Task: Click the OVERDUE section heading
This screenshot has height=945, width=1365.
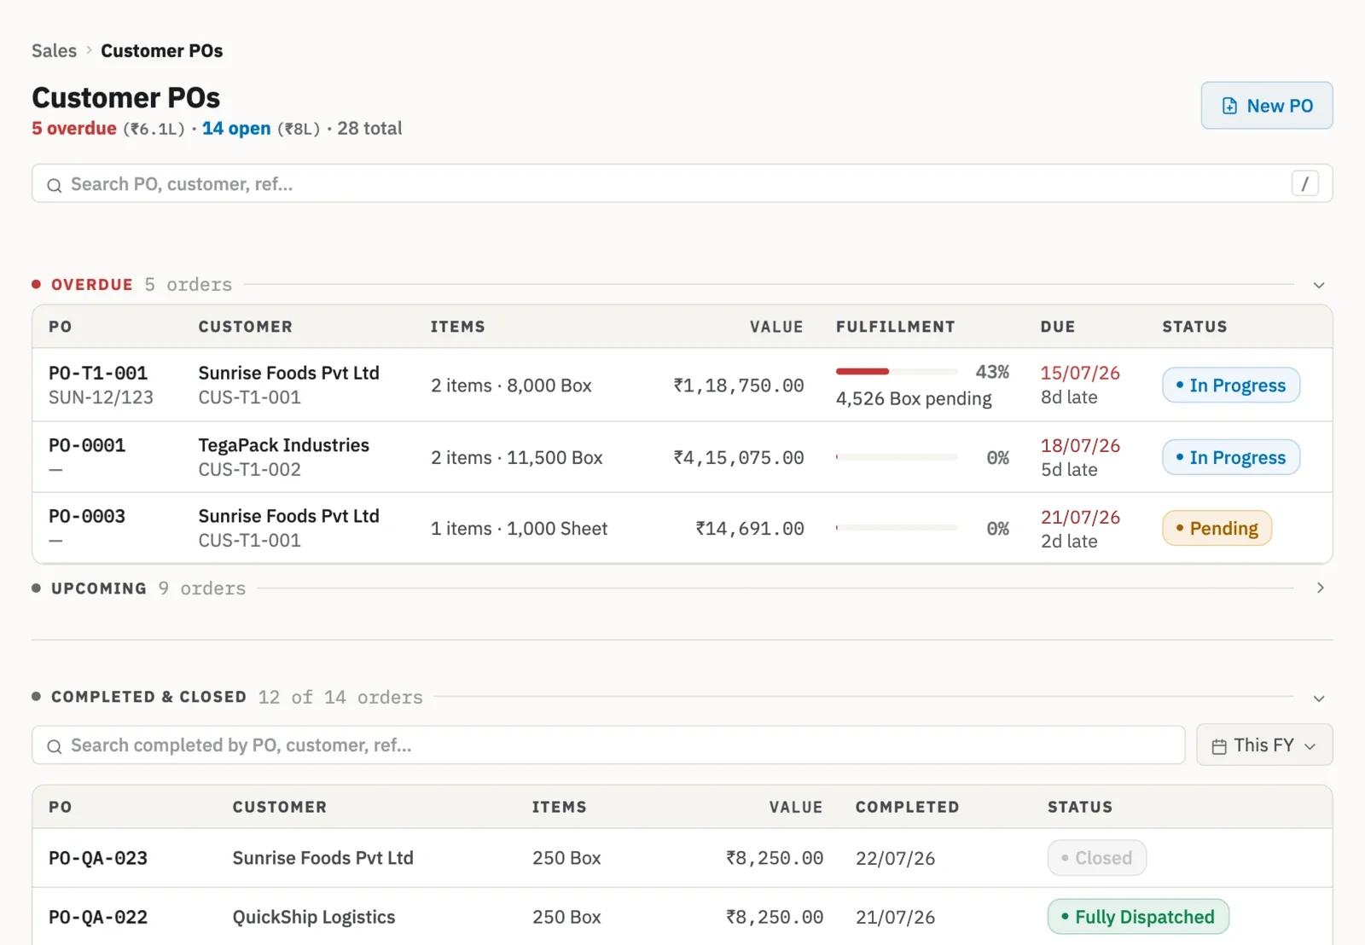Action: pos(92,285)
